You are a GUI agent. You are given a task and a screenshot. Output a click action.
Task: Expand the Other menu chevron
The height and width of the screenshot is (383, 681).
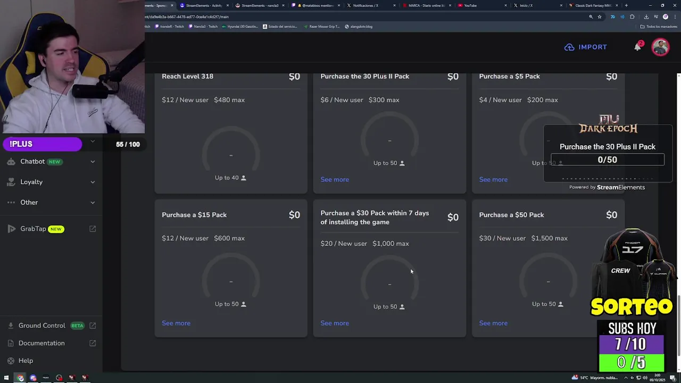click(x=93, y=202)
